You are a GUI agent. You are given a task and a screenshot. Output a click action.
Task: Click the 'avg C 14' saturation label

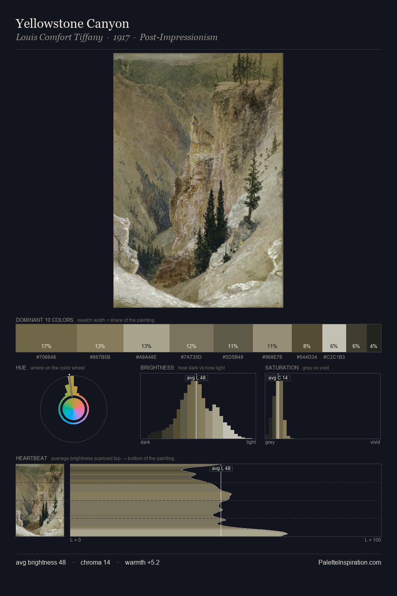coord(278,378)
